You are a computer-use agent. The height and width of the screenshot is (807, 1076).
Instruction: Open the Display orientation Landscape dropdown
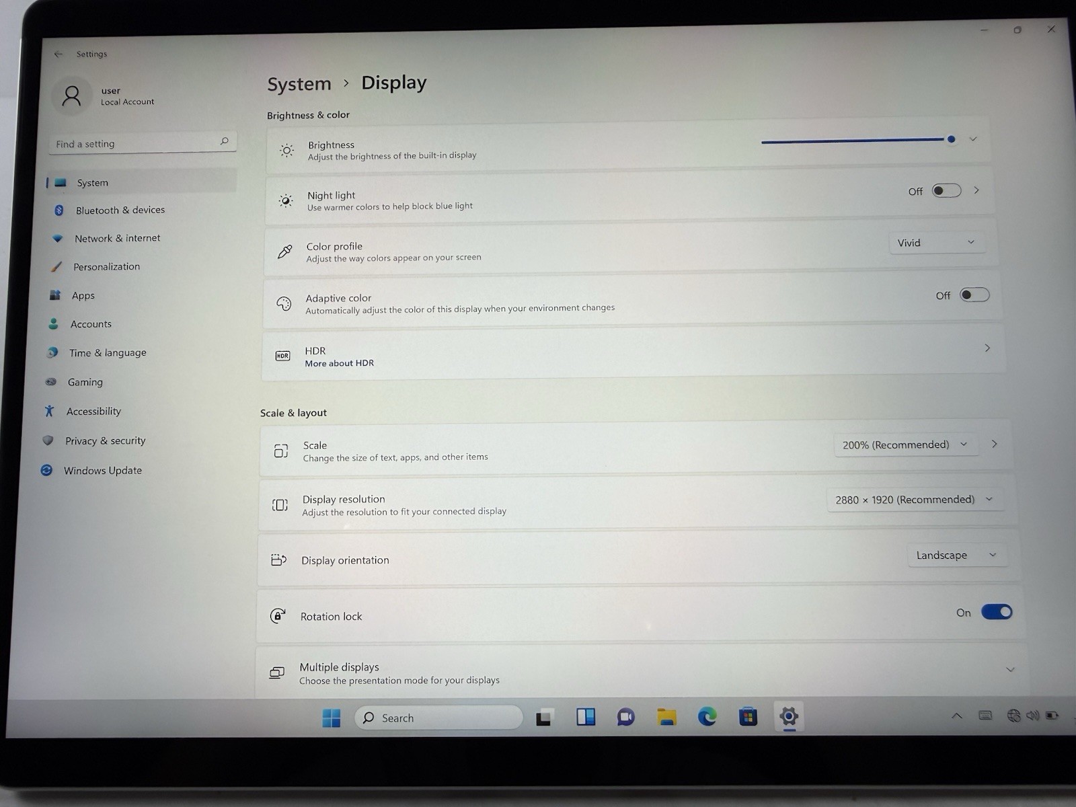coord(958,555)
